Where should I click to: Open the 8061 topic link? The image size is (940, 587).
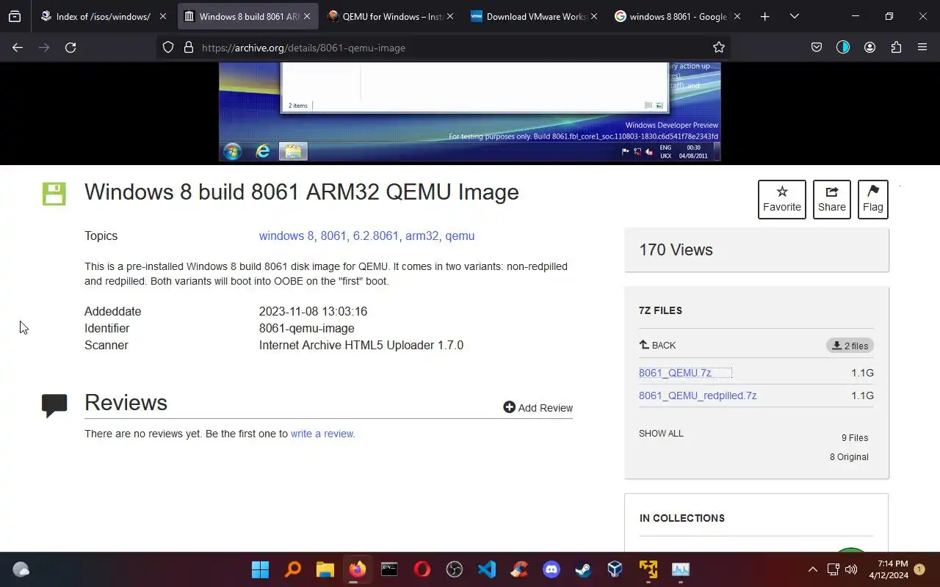(x=333, y=236)
